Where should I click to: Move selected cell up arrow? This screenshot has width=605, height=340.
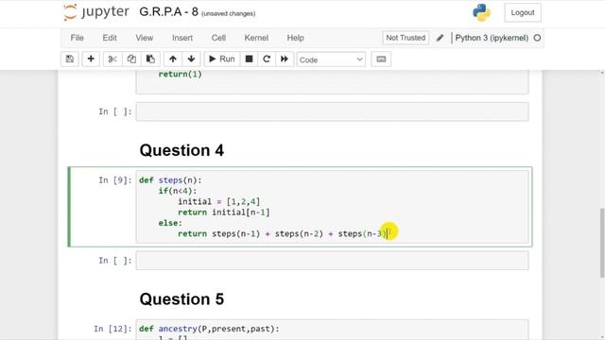173,59
